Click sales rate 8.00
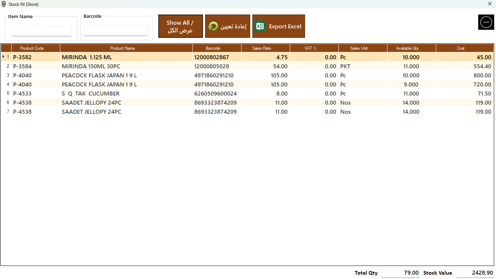496x279 pixels. [x=282, y=94]
